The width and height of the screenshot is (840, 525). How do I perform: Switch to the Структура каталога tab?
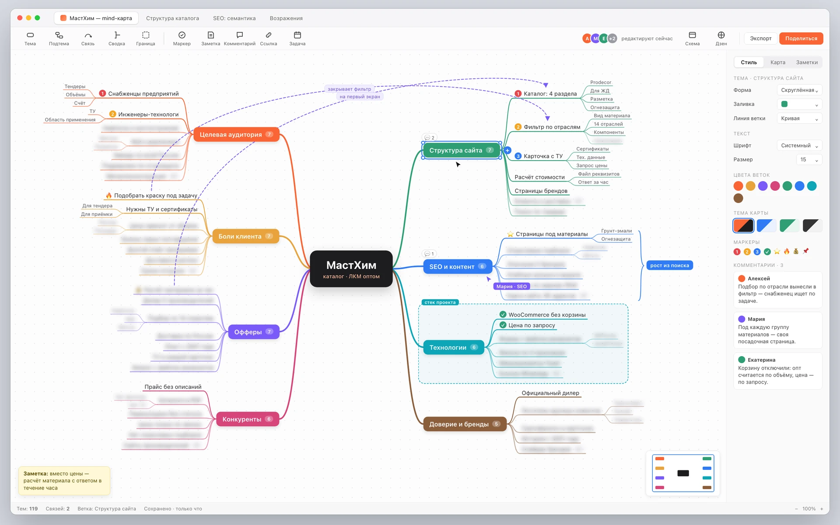click(172, 18)
